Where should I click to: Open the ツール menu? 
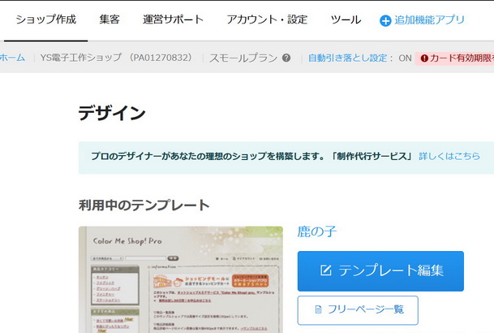coord(346,19)
